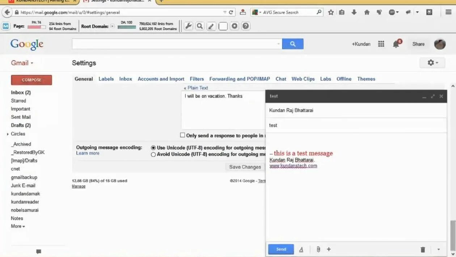
Task: Open the notifications bell icon
Action: 396,44
